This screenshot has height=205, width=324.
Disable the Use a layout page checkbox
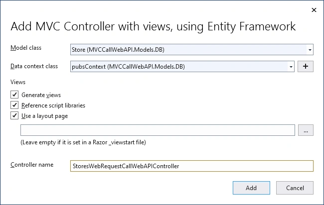tap(14, 116)
